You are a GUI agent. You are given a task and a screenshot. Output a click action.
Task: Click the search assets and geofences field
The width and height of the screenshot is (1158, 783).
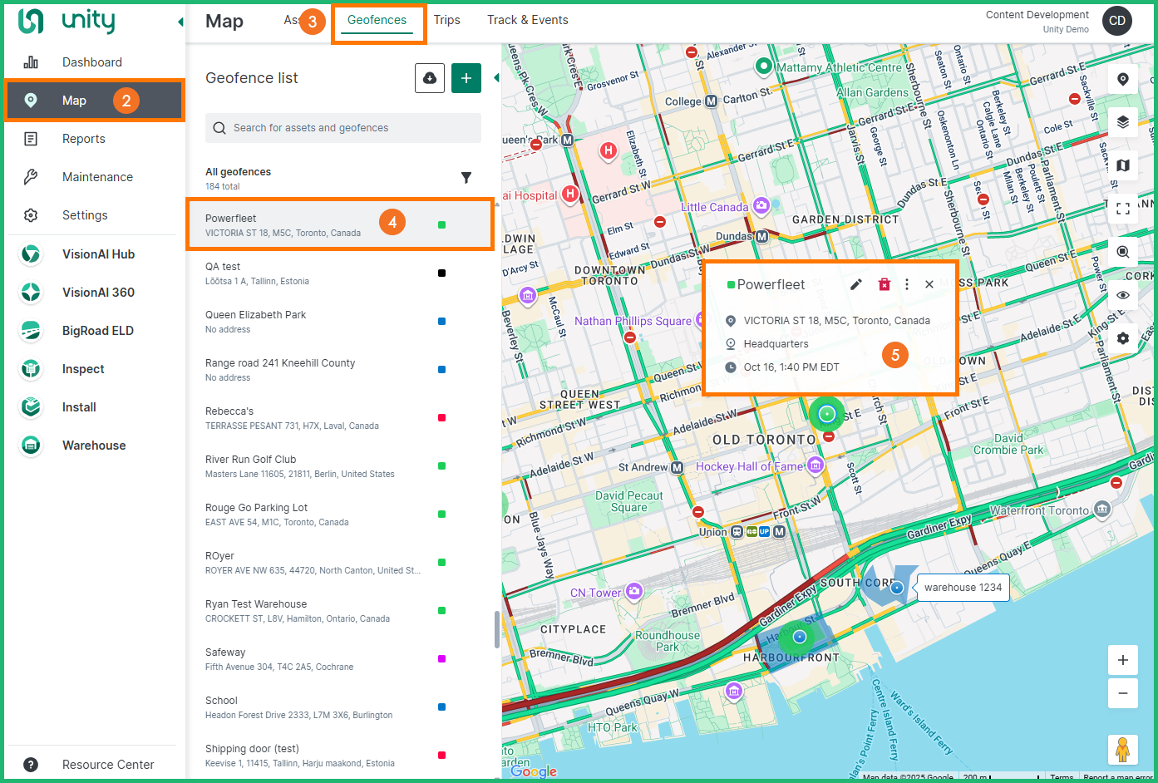343,128
